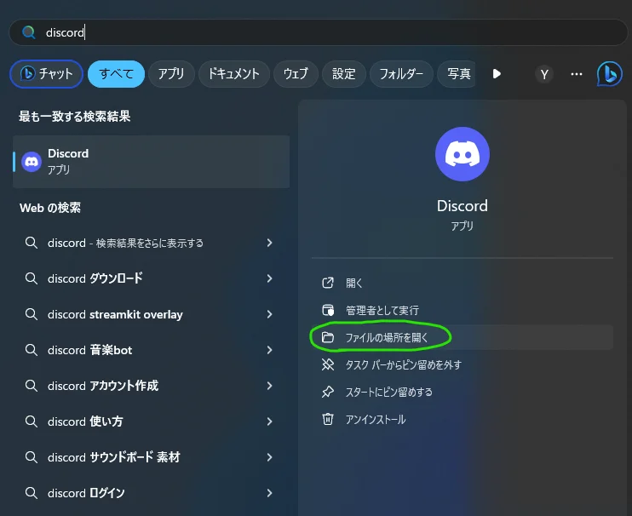This screenshot has height=516, width=632.
Task: Switch to the 写真 filter tab
Action: [x=457, y=74]
